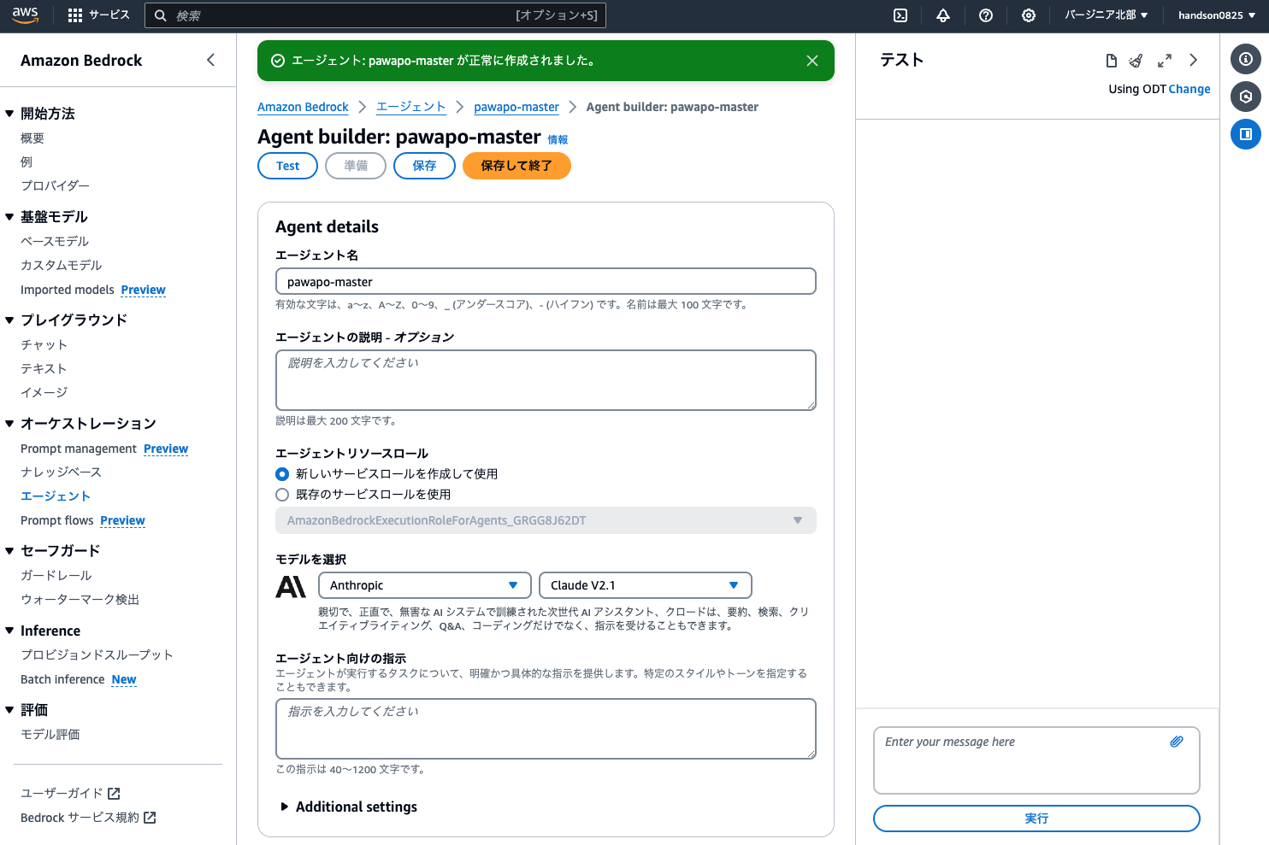Click the Anthropic logo icon
The image size is (1269, 845).
(x=291, y=586)
